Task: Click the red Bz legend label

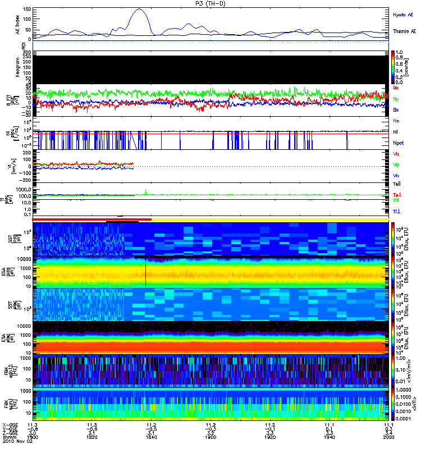Action: click(x=396, y=88)
